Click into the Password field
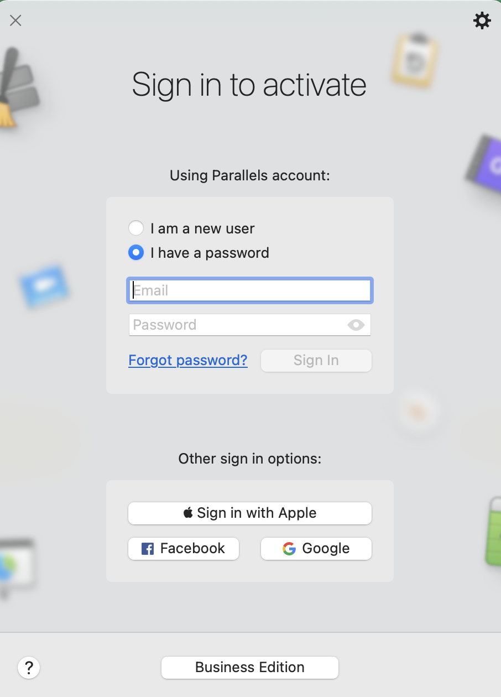The width and height of the screenshot is (501, 697). pos(238,325)
